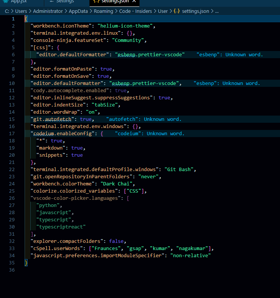Click the Roaming breadcrumb item

103,11
